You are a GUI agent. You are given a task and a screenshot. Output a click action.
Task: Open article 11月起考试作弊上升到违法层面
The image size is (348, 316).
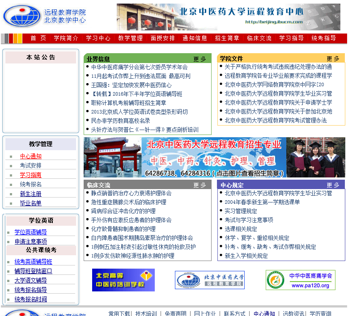coord(141,76)
